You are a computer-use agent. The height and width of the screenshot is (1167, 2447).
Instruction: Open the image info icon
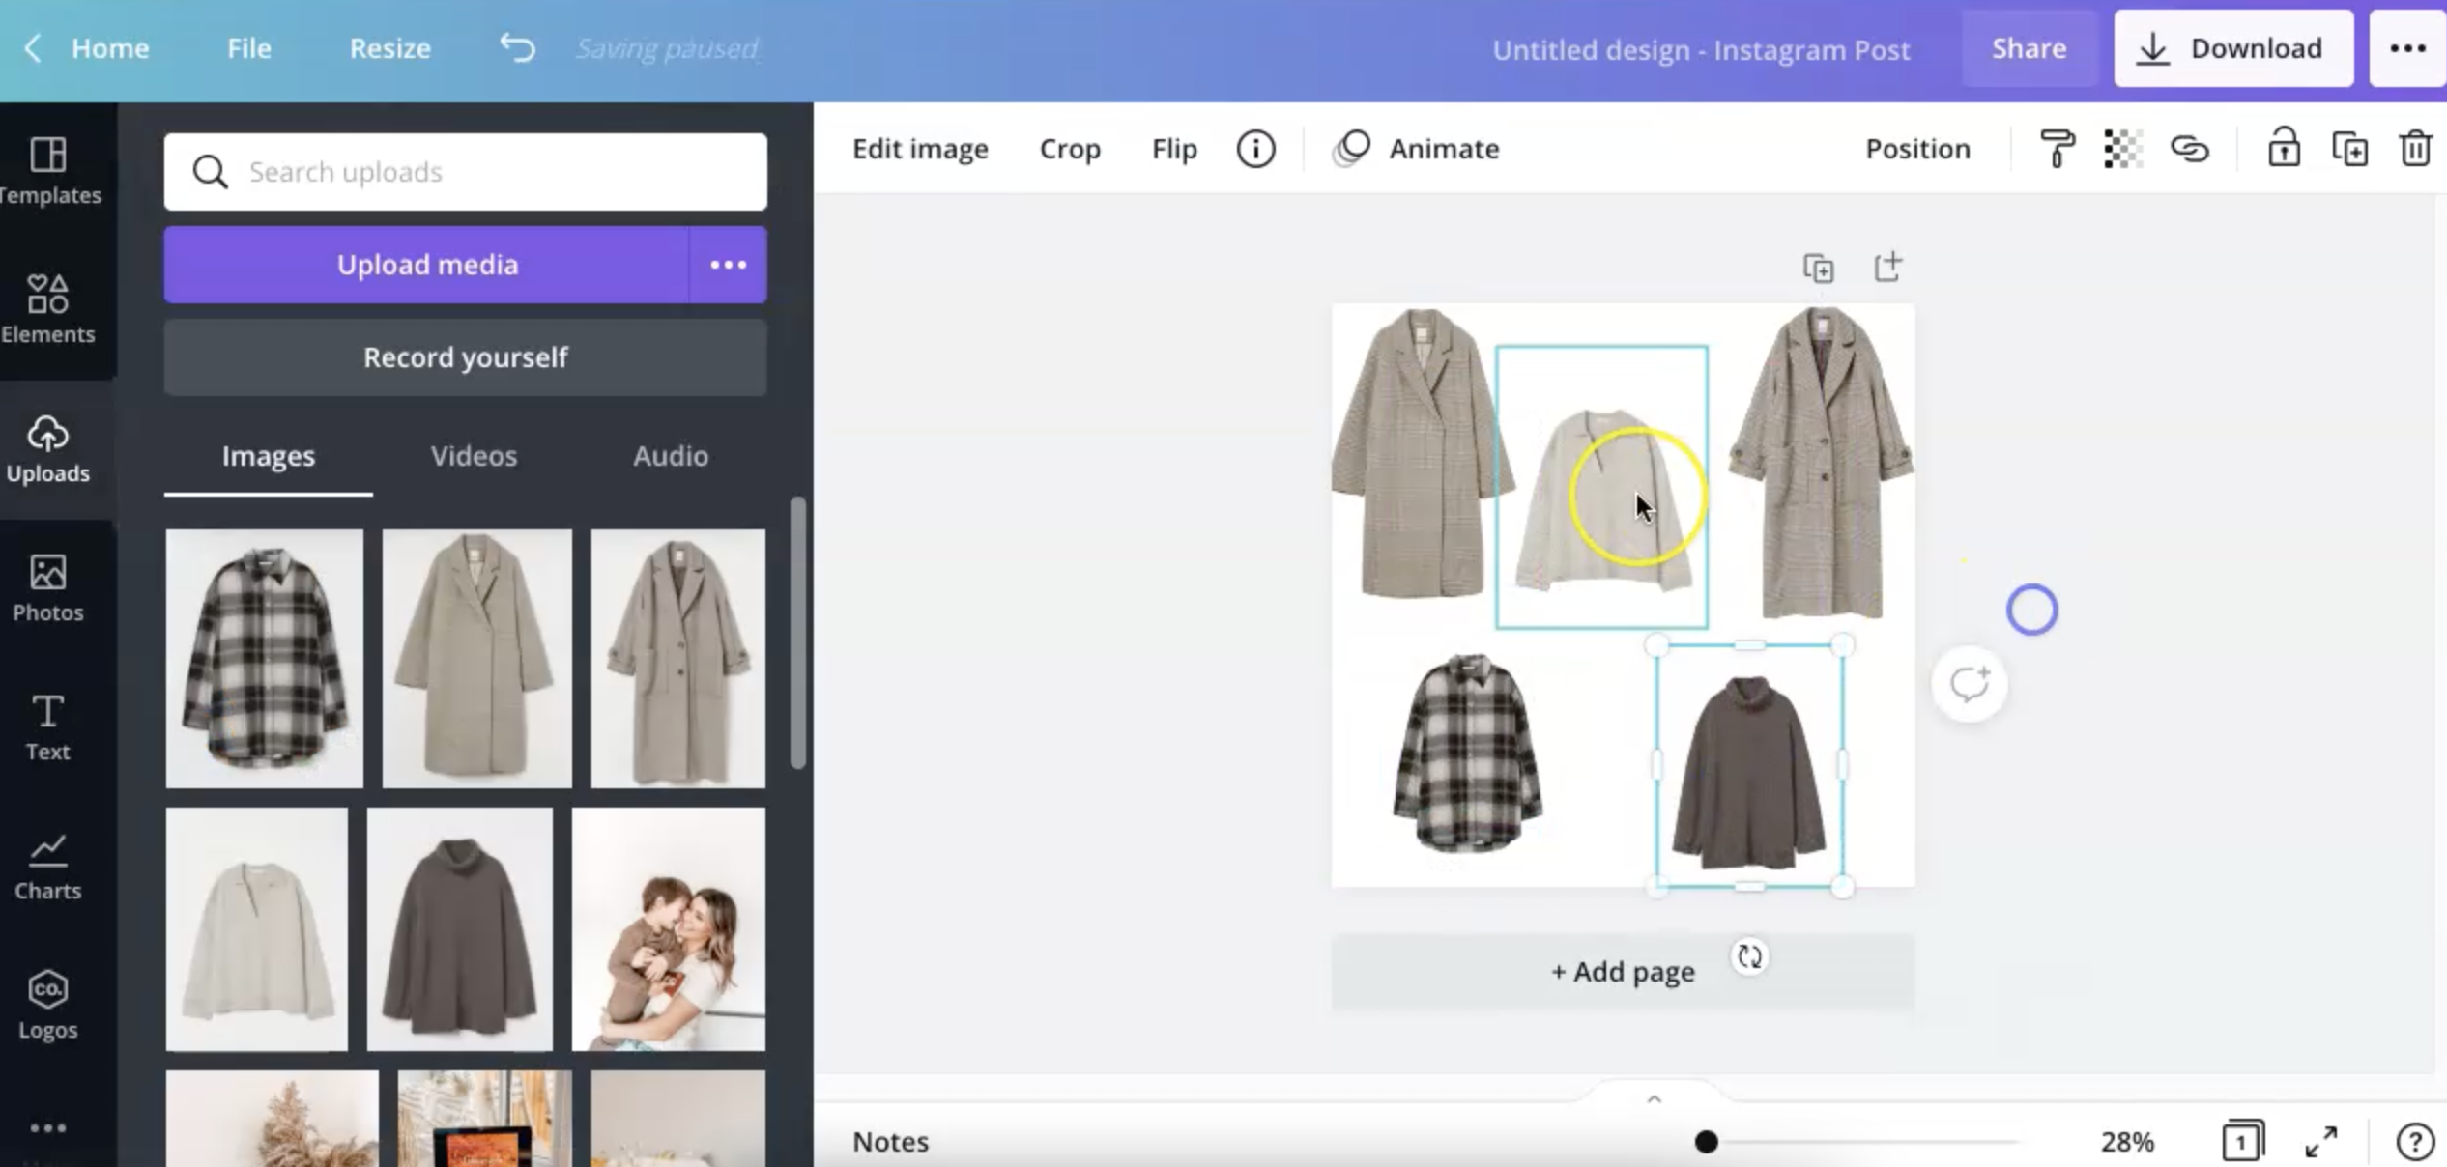coord(1255,149)
